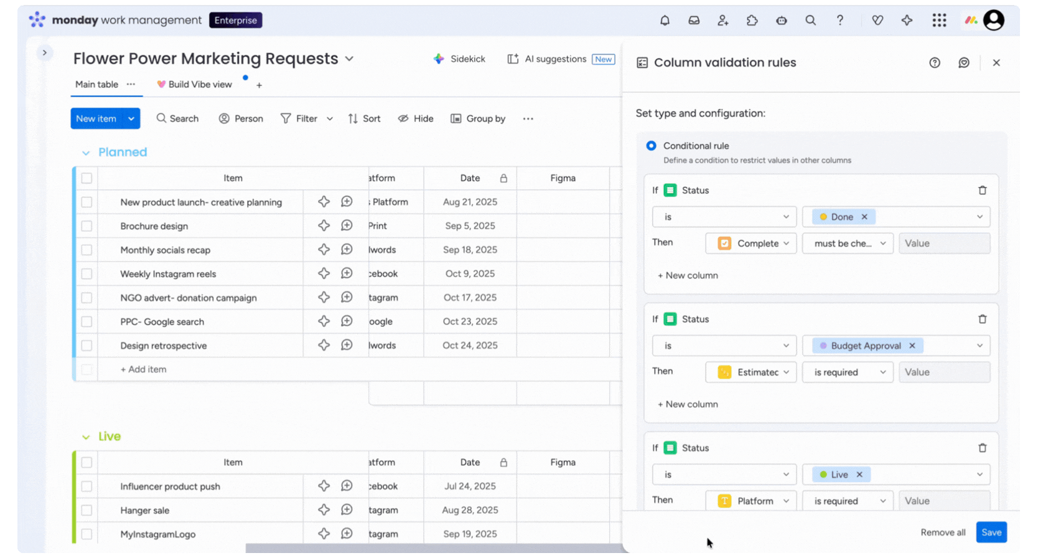The height and width of the screenshot is (558, 1038).
Task: Remove the Live status color tag
Action: pos(859,475)
